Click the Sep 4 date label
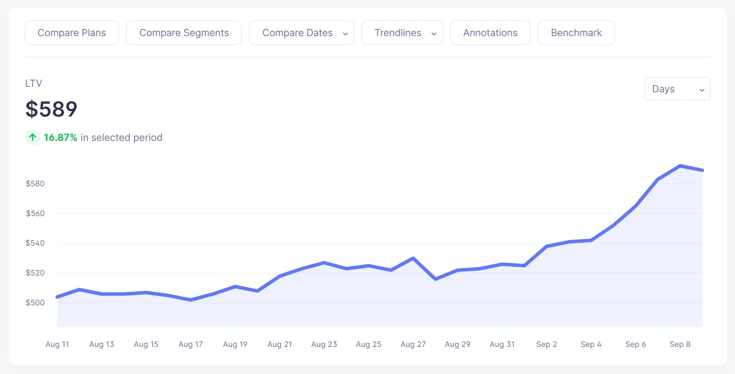Screen dimensions: 735x374 591,344
